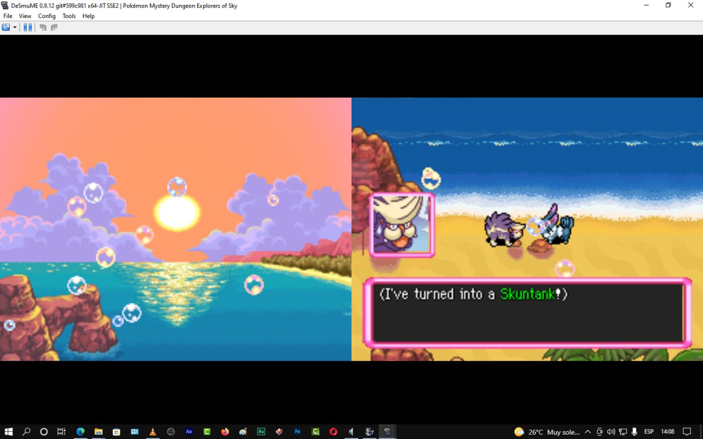This screenshot has height=439, width=703.
Task: Tap the sun on the top game screen
Action: click(x=177, y=212)
